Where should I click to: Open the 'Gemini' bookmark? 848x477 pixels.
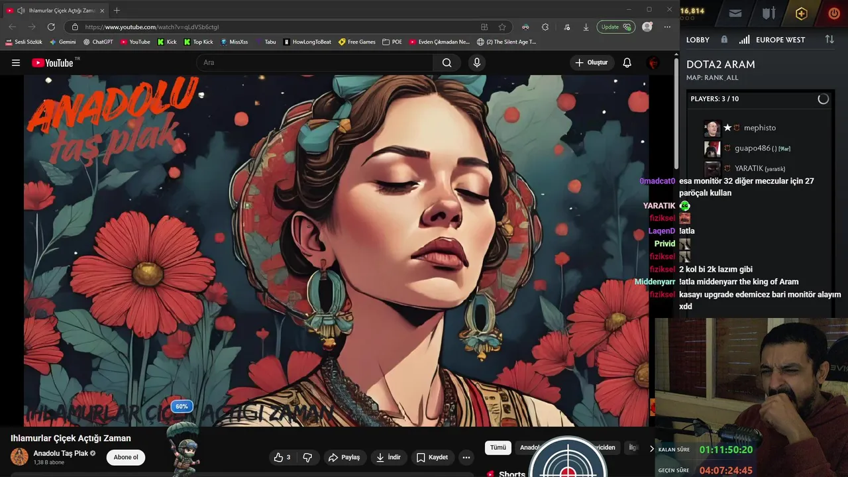click(x=63, y=42)
